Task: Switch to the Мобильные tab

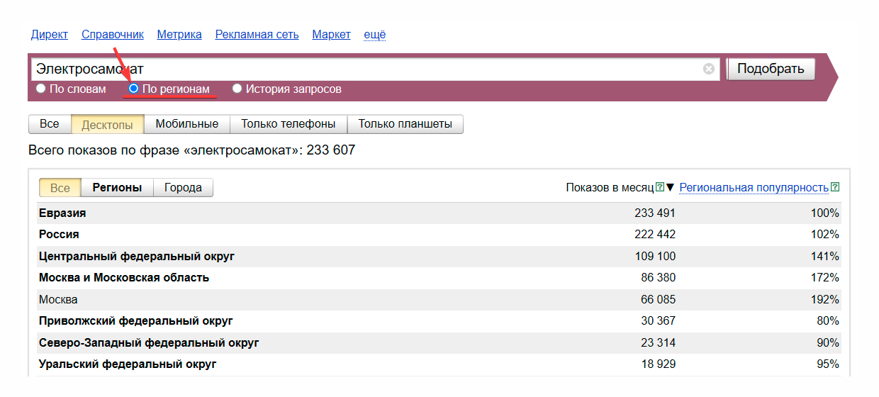Action: [187, 124]
